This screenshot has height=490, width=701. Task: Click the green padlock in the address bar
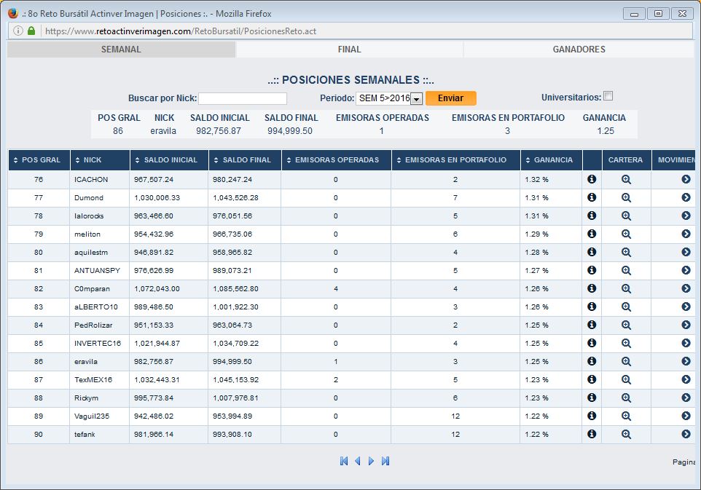tap(31, 31)
